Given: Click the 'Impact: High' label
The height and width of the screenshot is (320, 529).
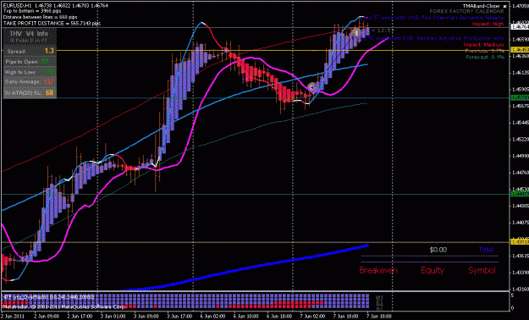Looking at the screenshot, I should [488, 24].
